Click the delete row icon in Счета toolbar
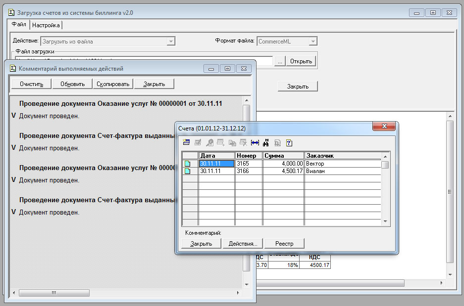The image size is (464, 306). pyautogui.click(x=243, y=143)
